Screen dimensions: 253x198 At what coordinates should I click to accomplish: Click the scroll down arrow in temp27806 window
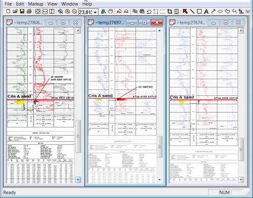(x=78, y=180)
